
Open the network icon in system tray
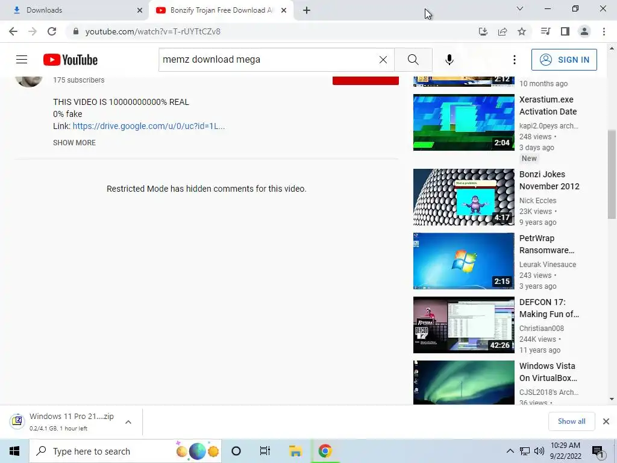[525, 451]
